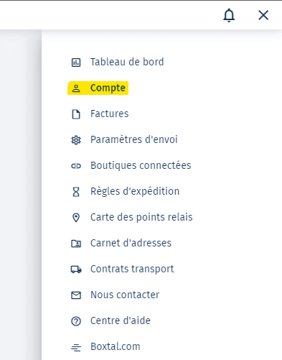The height and width of the screenshot is (360, 282).
Task: Go to the Factures page
Action: (109, 114)
